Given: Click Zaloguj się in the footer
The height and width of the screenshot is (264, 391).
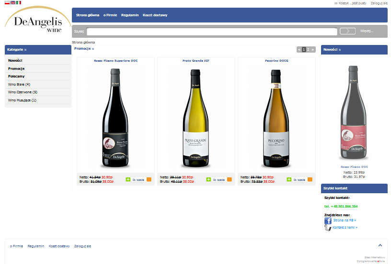Looking at the screenshot, I should point(82,246).
